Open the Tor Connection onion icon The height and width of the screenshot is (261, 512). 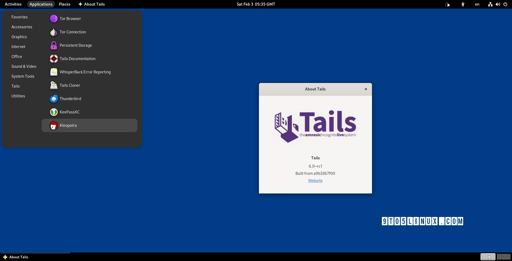(x=54, y=32)
